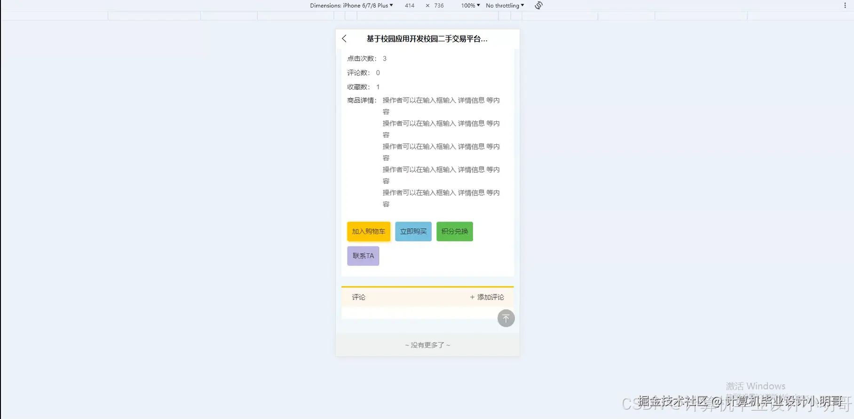854x419 pixels.
Task: Click the 评论数 value 0
Action: (x=378, y=73)
